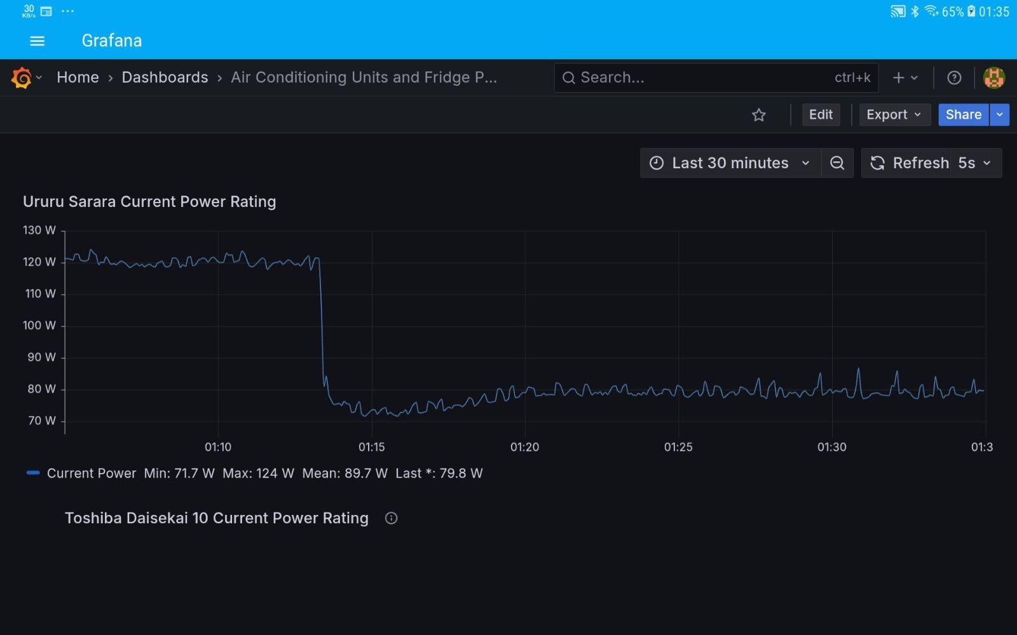1017x635 pixels.
Task: Click the Last *: 79.8 W legend value
Action: 439,474
